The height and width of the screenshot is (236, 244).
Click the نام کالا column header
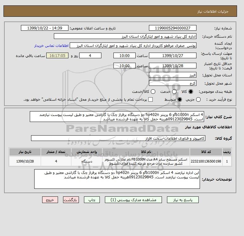tap(146, 152)
